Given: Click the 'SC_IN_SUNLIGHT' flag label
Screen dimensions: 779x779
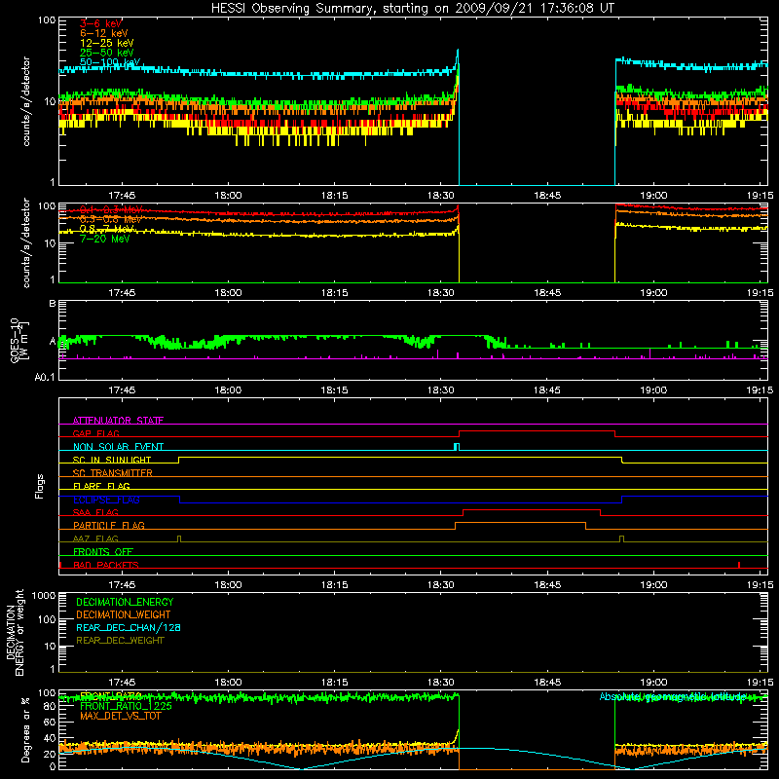Looking at the screenshot, I should click(112, 460).
